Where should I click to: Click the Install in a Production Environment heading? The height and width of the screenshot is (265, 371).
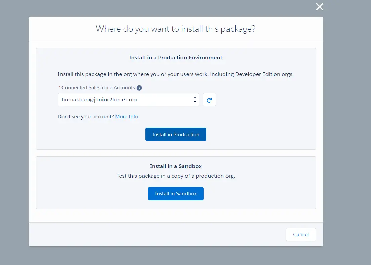pos(176,58)
